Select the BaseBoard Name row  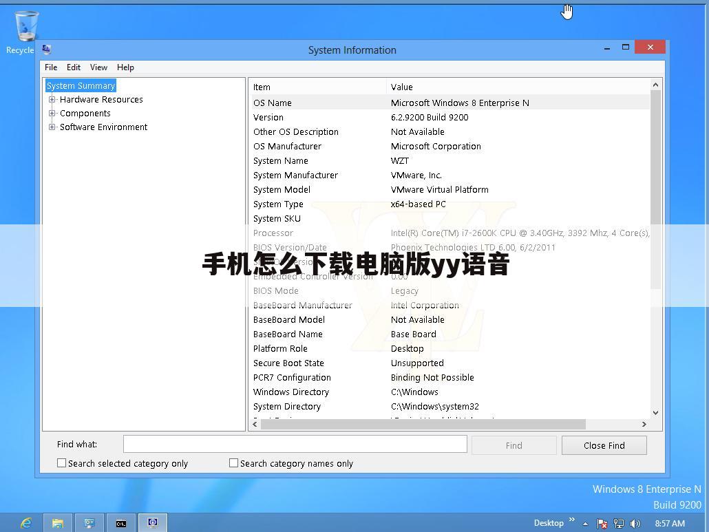tap(450, 334)
